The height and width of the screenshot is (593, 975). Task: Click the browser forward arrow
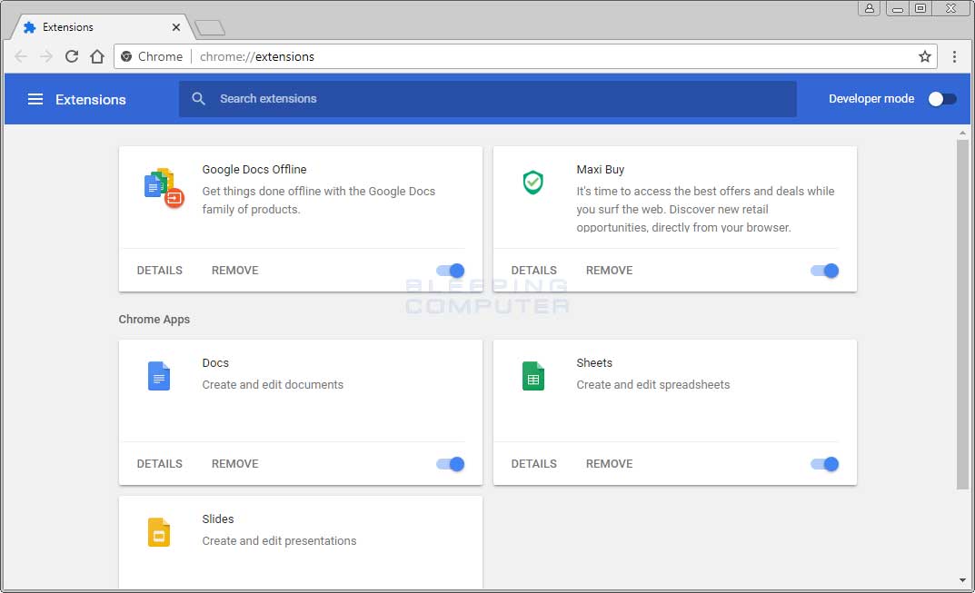pyautogui.click(x=46, y=56)
